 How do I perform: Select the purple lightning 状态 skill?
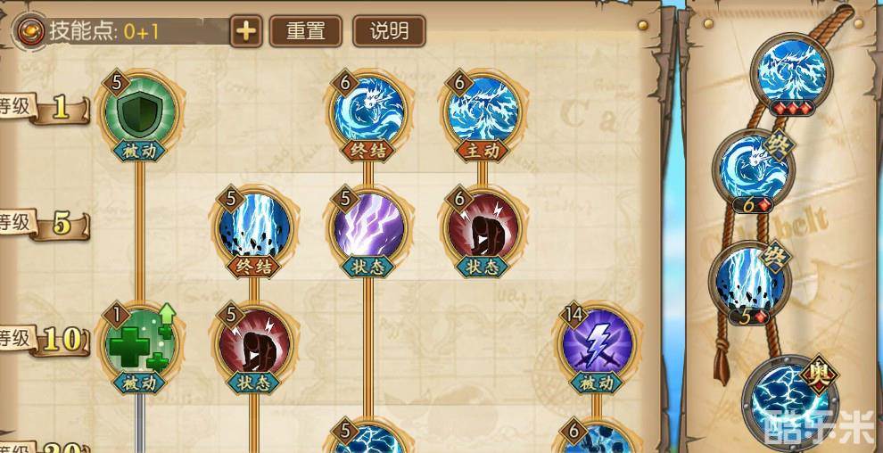click(367, 228)
